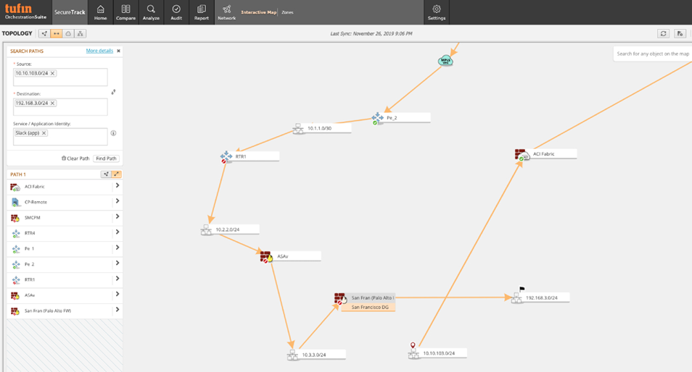Click the export map toolbar icon

point(680,33)
